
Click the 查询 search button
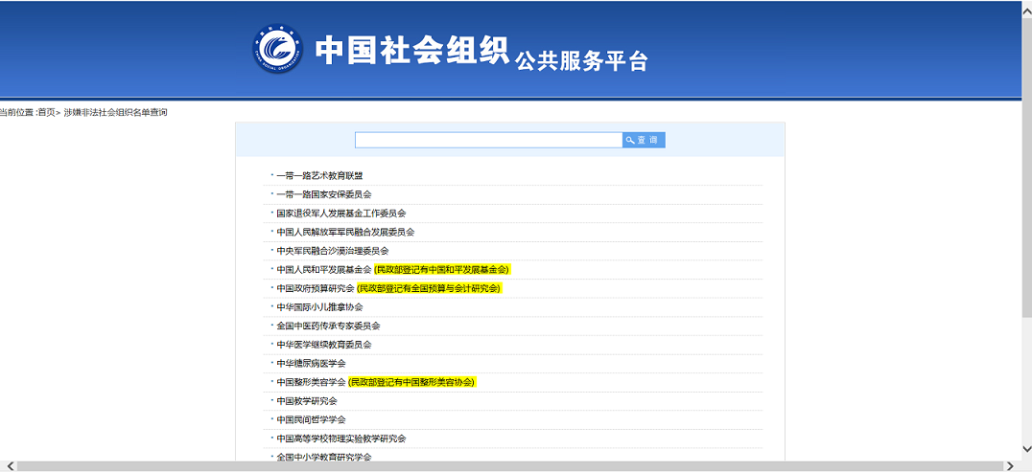point(644,140)
